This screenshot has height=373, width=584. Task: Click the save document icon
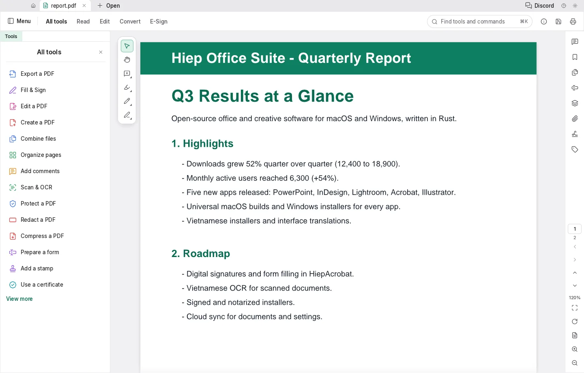coord(558,21)
